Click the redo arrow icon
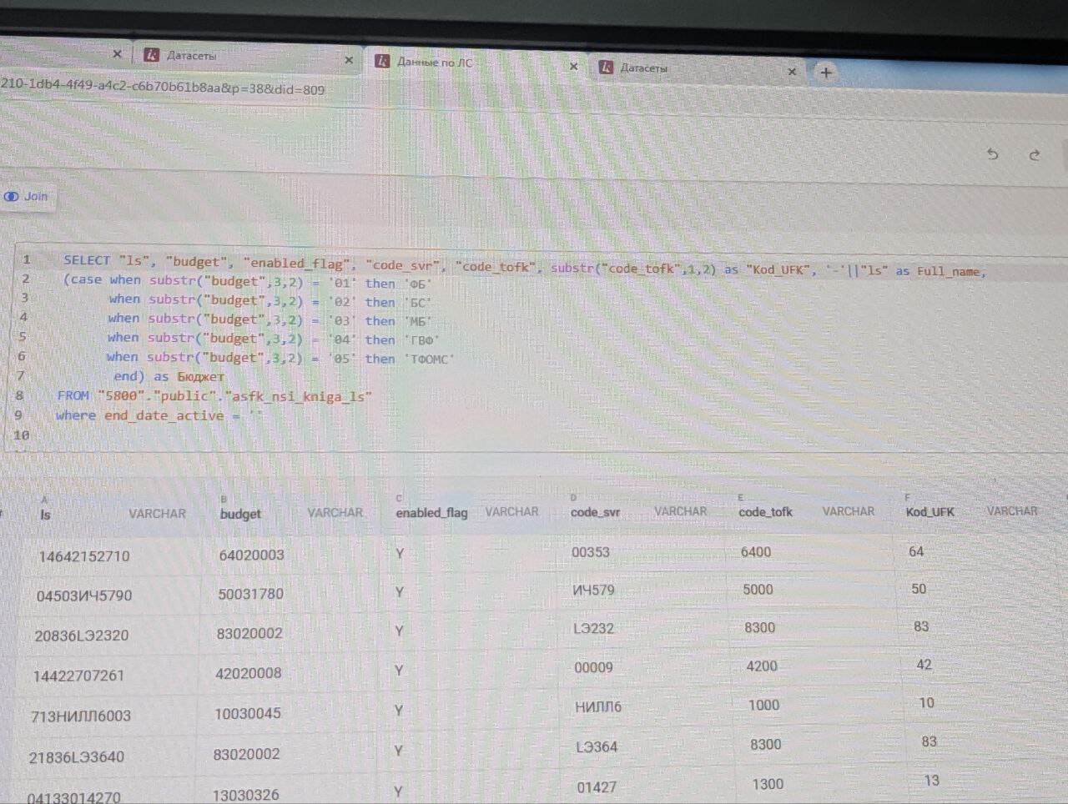This screenshot has height=804, width=1068. 1035,155
